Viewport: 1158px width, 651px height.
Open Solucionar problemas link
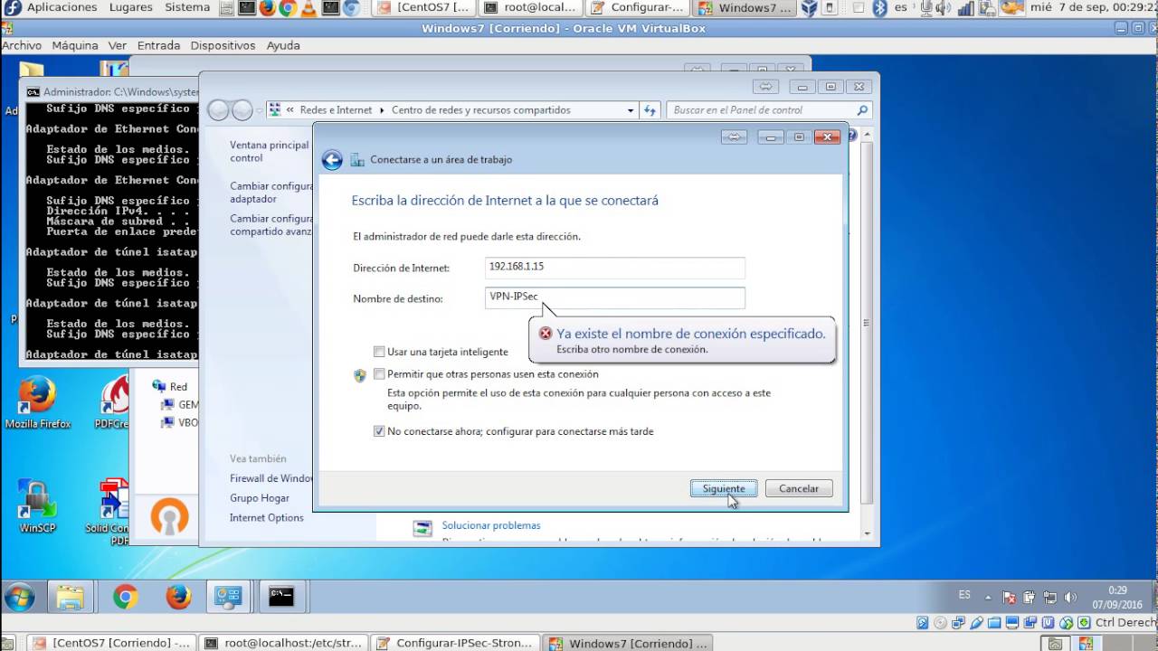pyautogui.click(x=491, y=525)
